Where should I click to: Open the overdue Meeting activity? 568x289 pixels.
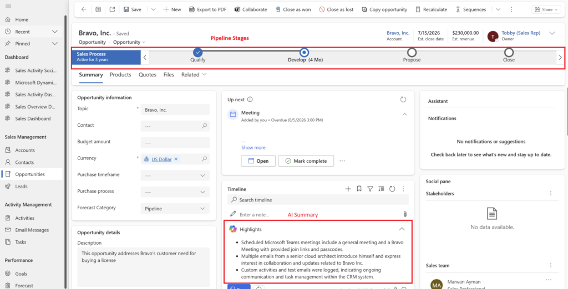(258, 161)
